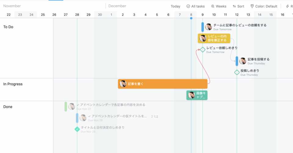Click the subtask count icon on アドベントカレンダーの仮タイトル task

(155, 116)
